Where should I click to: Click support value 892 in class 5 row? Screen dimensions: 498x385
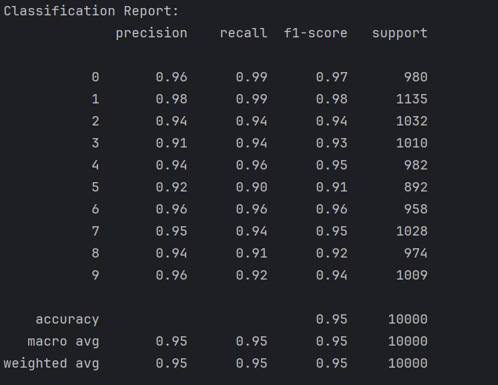coord(415,187)
